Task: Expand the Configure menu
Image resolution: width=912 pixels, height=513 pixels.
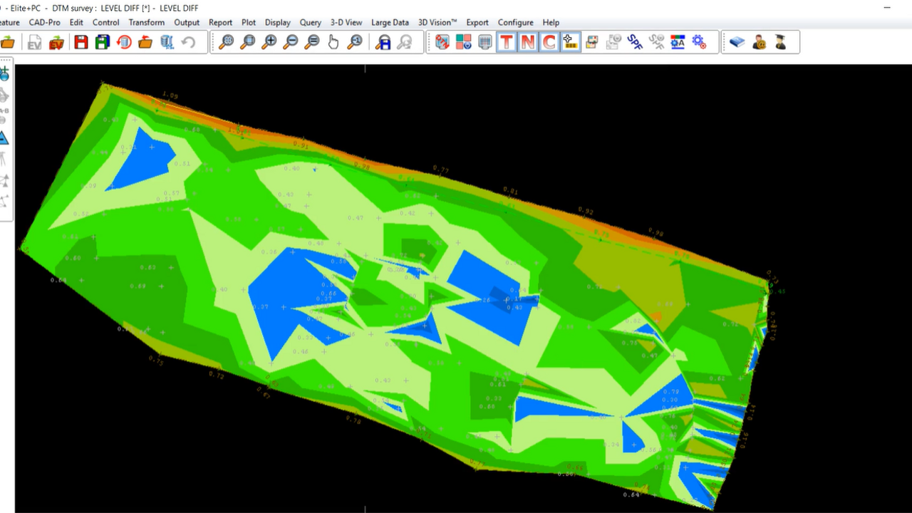Action: pos(515,22)
